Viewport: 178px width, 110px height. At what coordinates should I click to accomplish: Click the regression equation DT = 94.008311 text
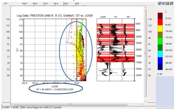(55, 89)
